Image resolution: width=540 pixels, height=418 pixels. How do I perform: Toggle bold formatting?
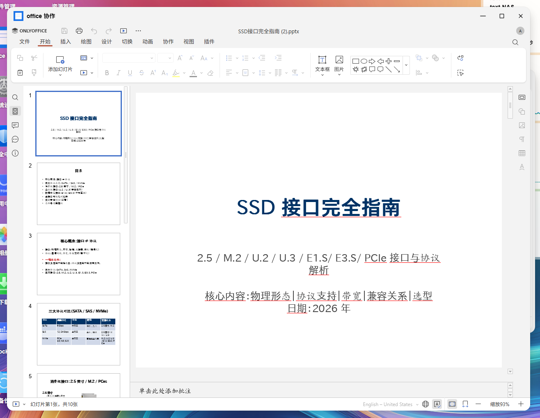click(x=107, y=73)
